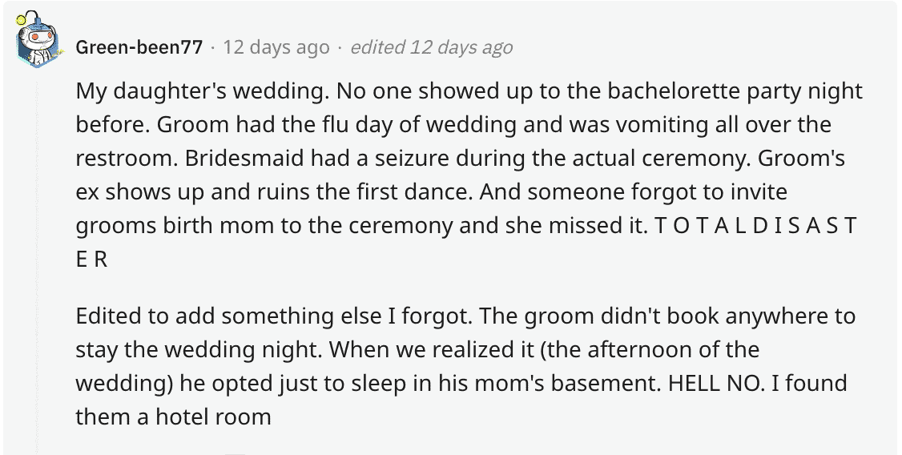Viewport: 902px width, 455px height.
Task: Click the 'edited 12 days ago' label
Action: [432, 47]
